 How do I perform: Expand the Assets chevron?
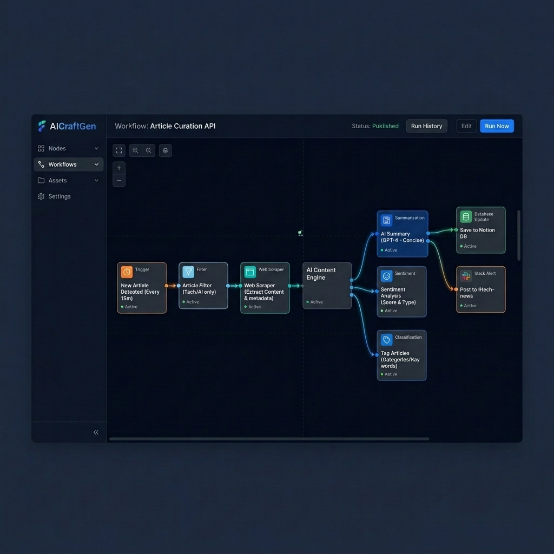click(x=96, y=180)
